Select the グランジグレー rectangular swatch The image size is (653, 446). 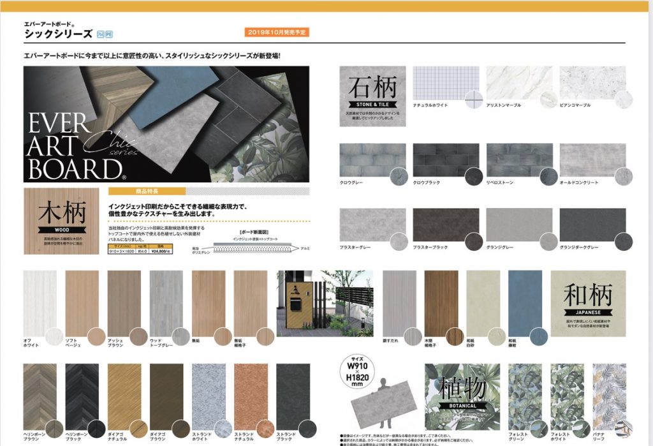point(519,225)
